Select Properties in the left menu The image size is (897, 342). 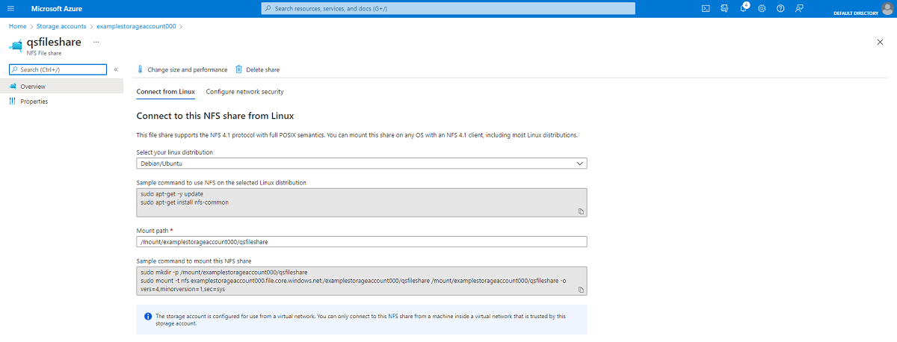click(x=61, y=102)
